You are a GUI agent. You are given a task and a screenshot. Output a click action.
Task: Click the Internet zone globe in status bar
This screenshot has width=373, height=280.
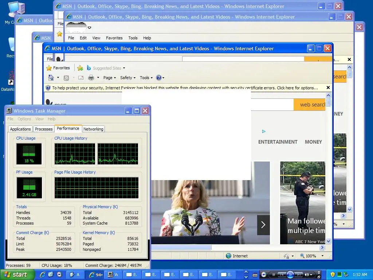point(228,256)
